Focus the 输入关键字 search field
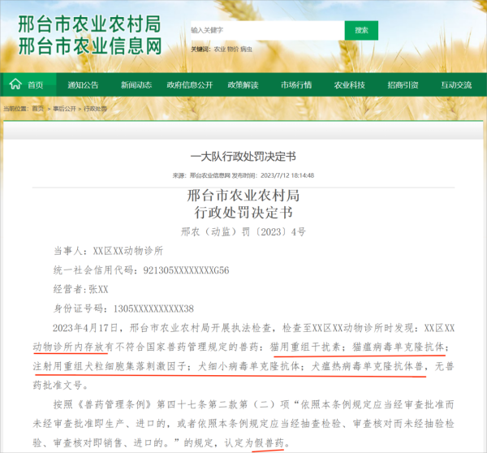 click(267, 31)
